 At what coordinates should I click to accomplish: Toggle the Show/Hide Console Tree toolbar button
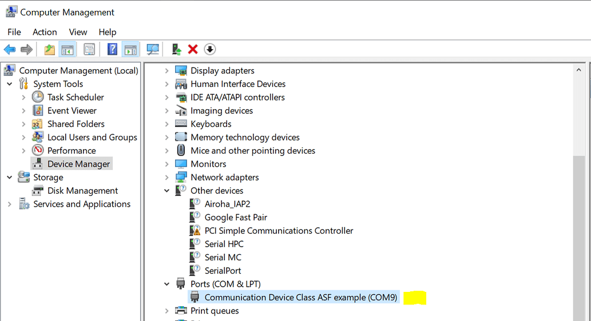[68, 49]
